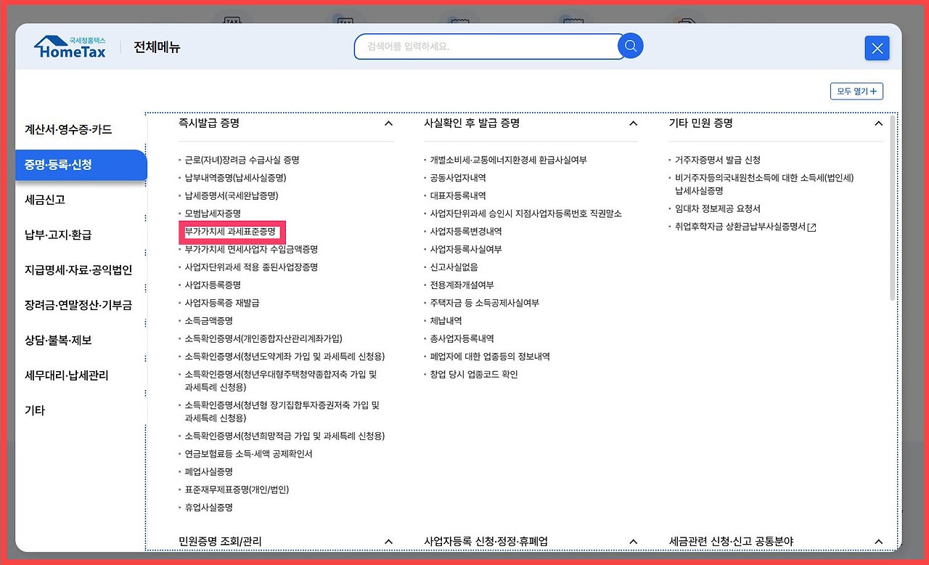Viewport: 929px width, 565px height.
Task: Click the 사업자등록증명 link
Action: [x=213, y=285]
